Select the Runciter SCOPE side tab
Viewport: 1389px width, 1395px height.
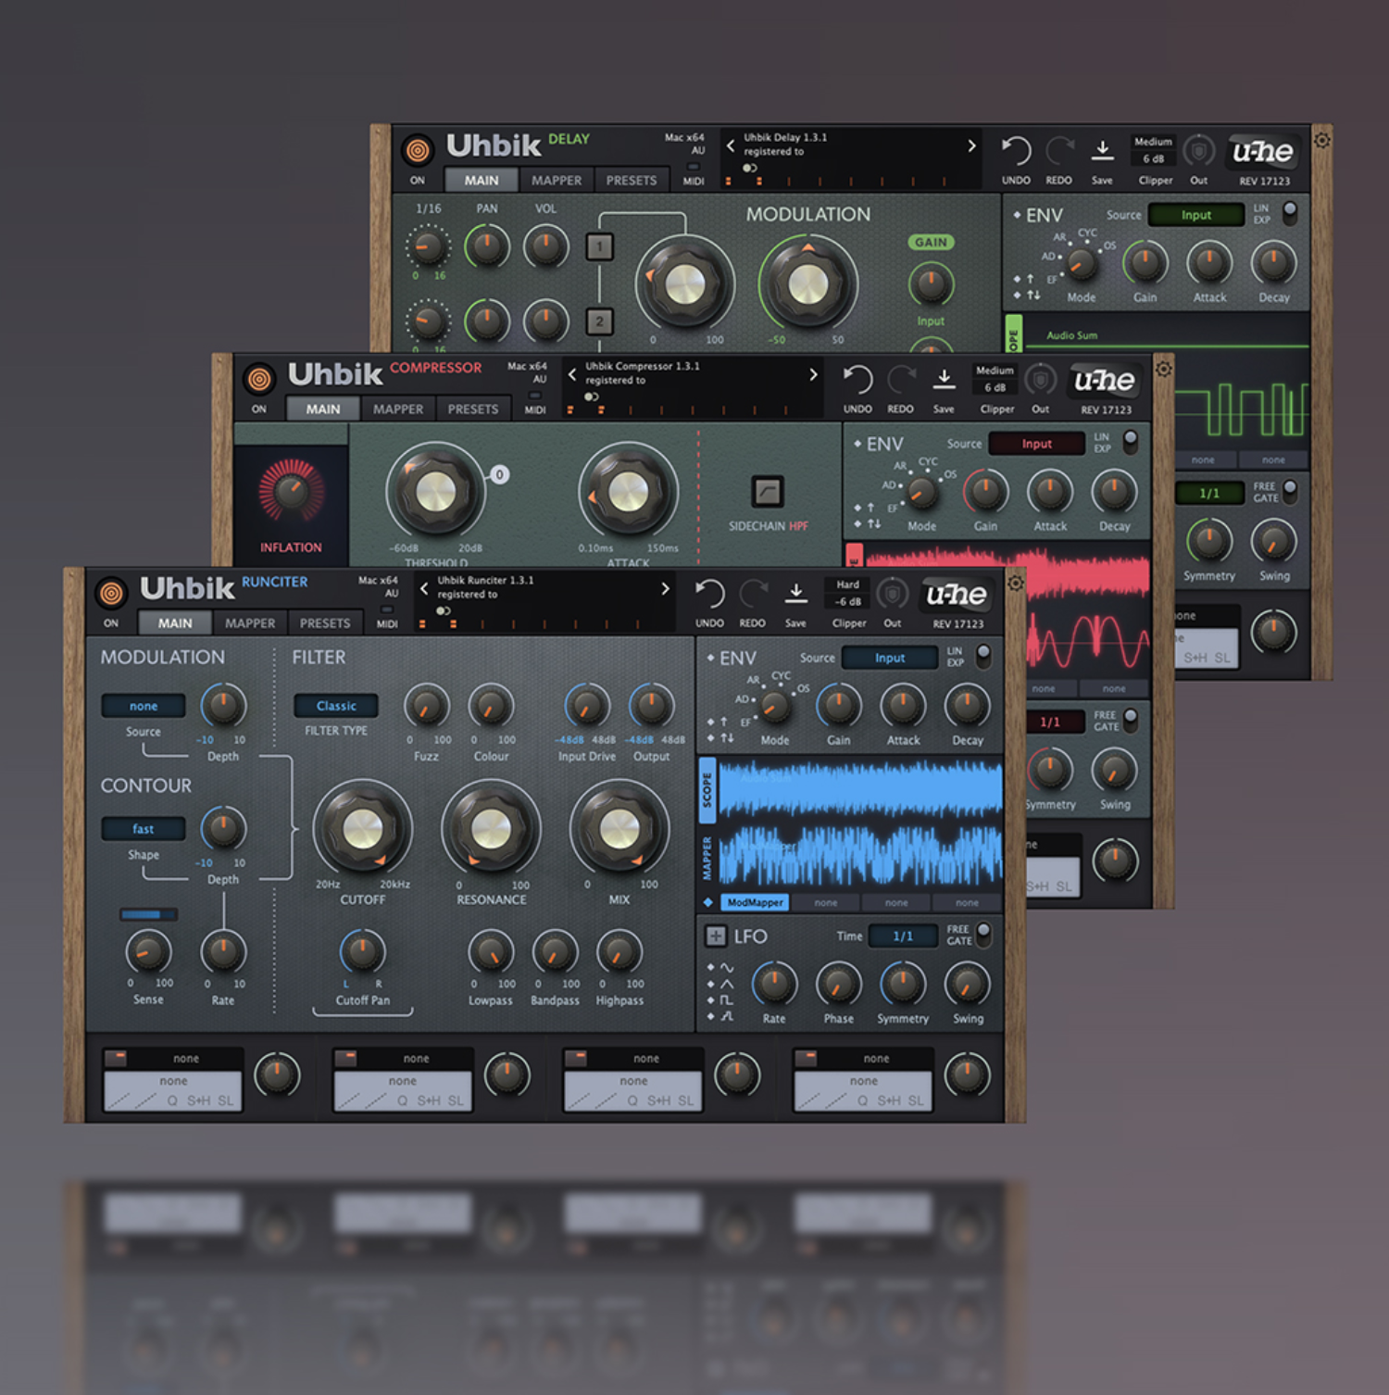707,790
